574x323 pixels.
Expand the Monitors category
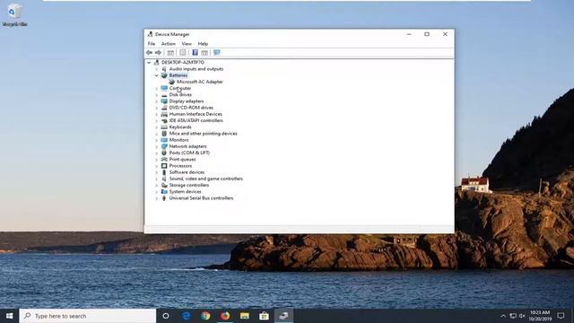point(157,140)
